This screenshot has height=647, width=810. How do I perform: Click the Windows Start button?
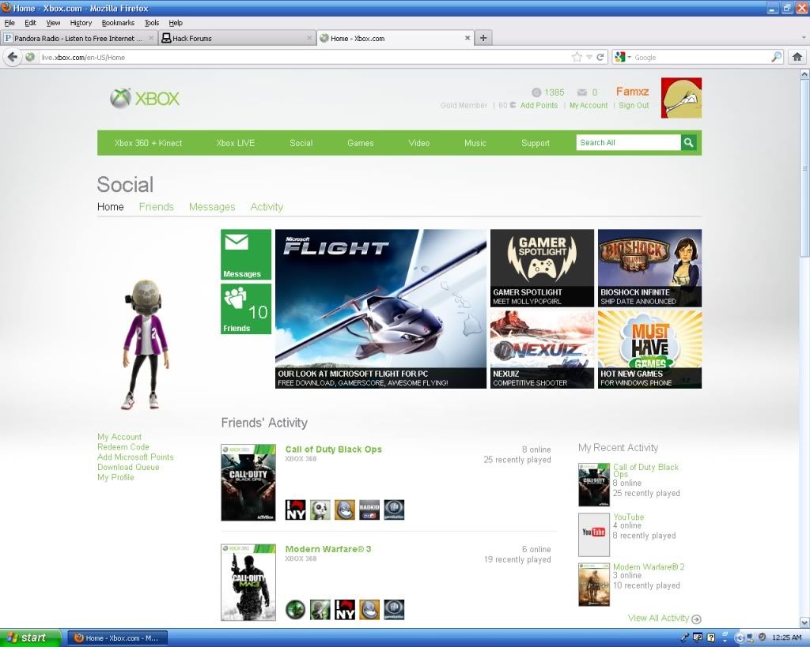(x=30, y=638)
